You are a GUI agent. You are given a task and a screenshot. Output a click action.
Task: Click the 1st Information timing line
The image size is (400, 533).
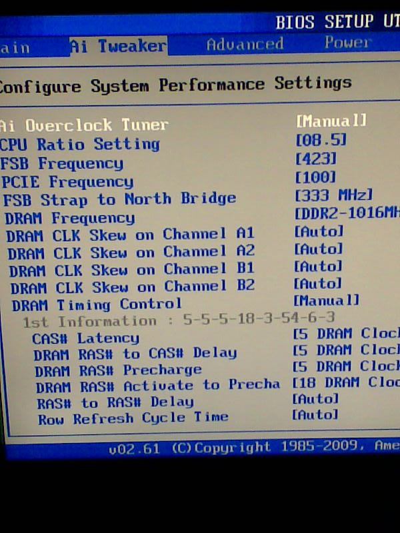click(179, 320)
